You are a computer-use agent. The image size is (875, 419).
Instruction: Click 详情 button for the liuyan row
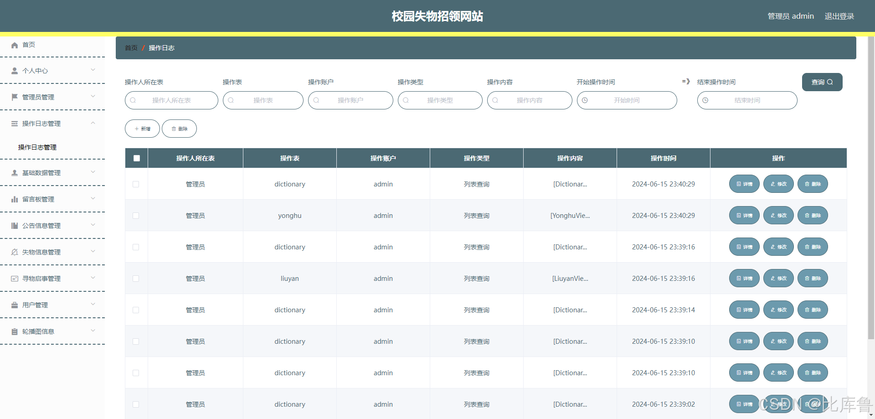744,278
